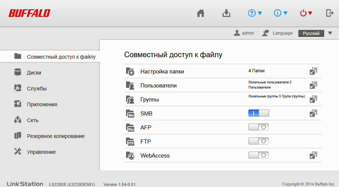This screenshot has height=187, width=339.
Task: Open the Приложения section
Action: click(x=42, y=104)
